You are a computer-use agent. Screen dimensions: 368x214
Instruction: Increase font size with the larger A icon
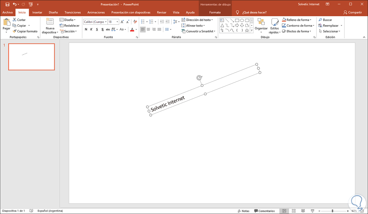[122, 22]
